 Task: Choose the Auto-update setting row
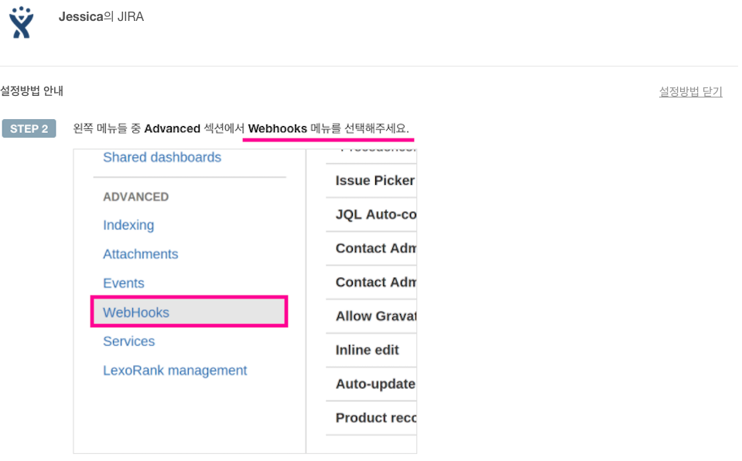[374, 384]
